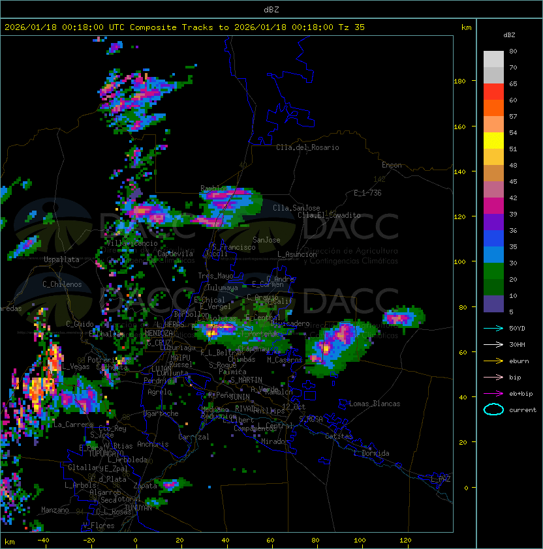This screenshot has width=543, height=549.
Task: Select the bright yellow legend swatch
Action: click(493, 141)
